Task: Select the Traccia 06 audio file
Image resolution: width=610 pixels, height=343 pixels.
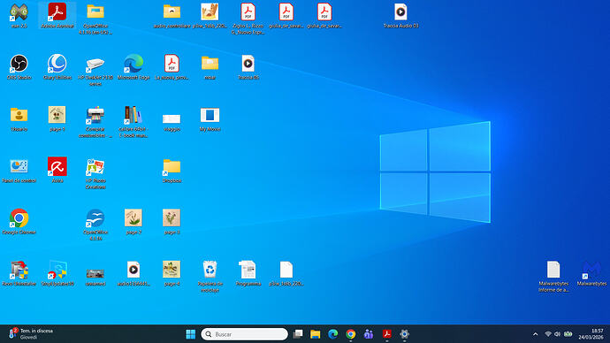Action: pyautogui.click(x=248, y=67)
